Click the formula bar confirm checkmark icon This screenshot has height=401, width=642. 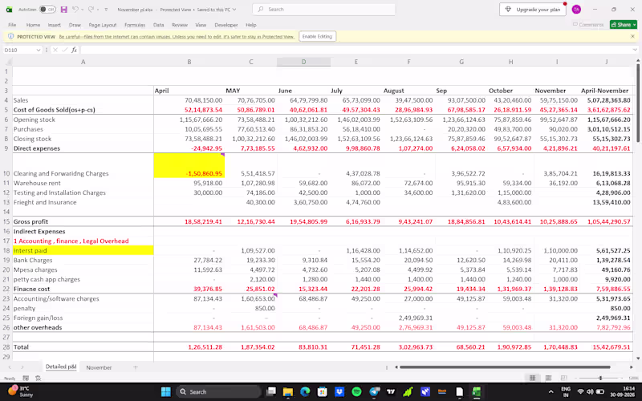tap(65, 50)
